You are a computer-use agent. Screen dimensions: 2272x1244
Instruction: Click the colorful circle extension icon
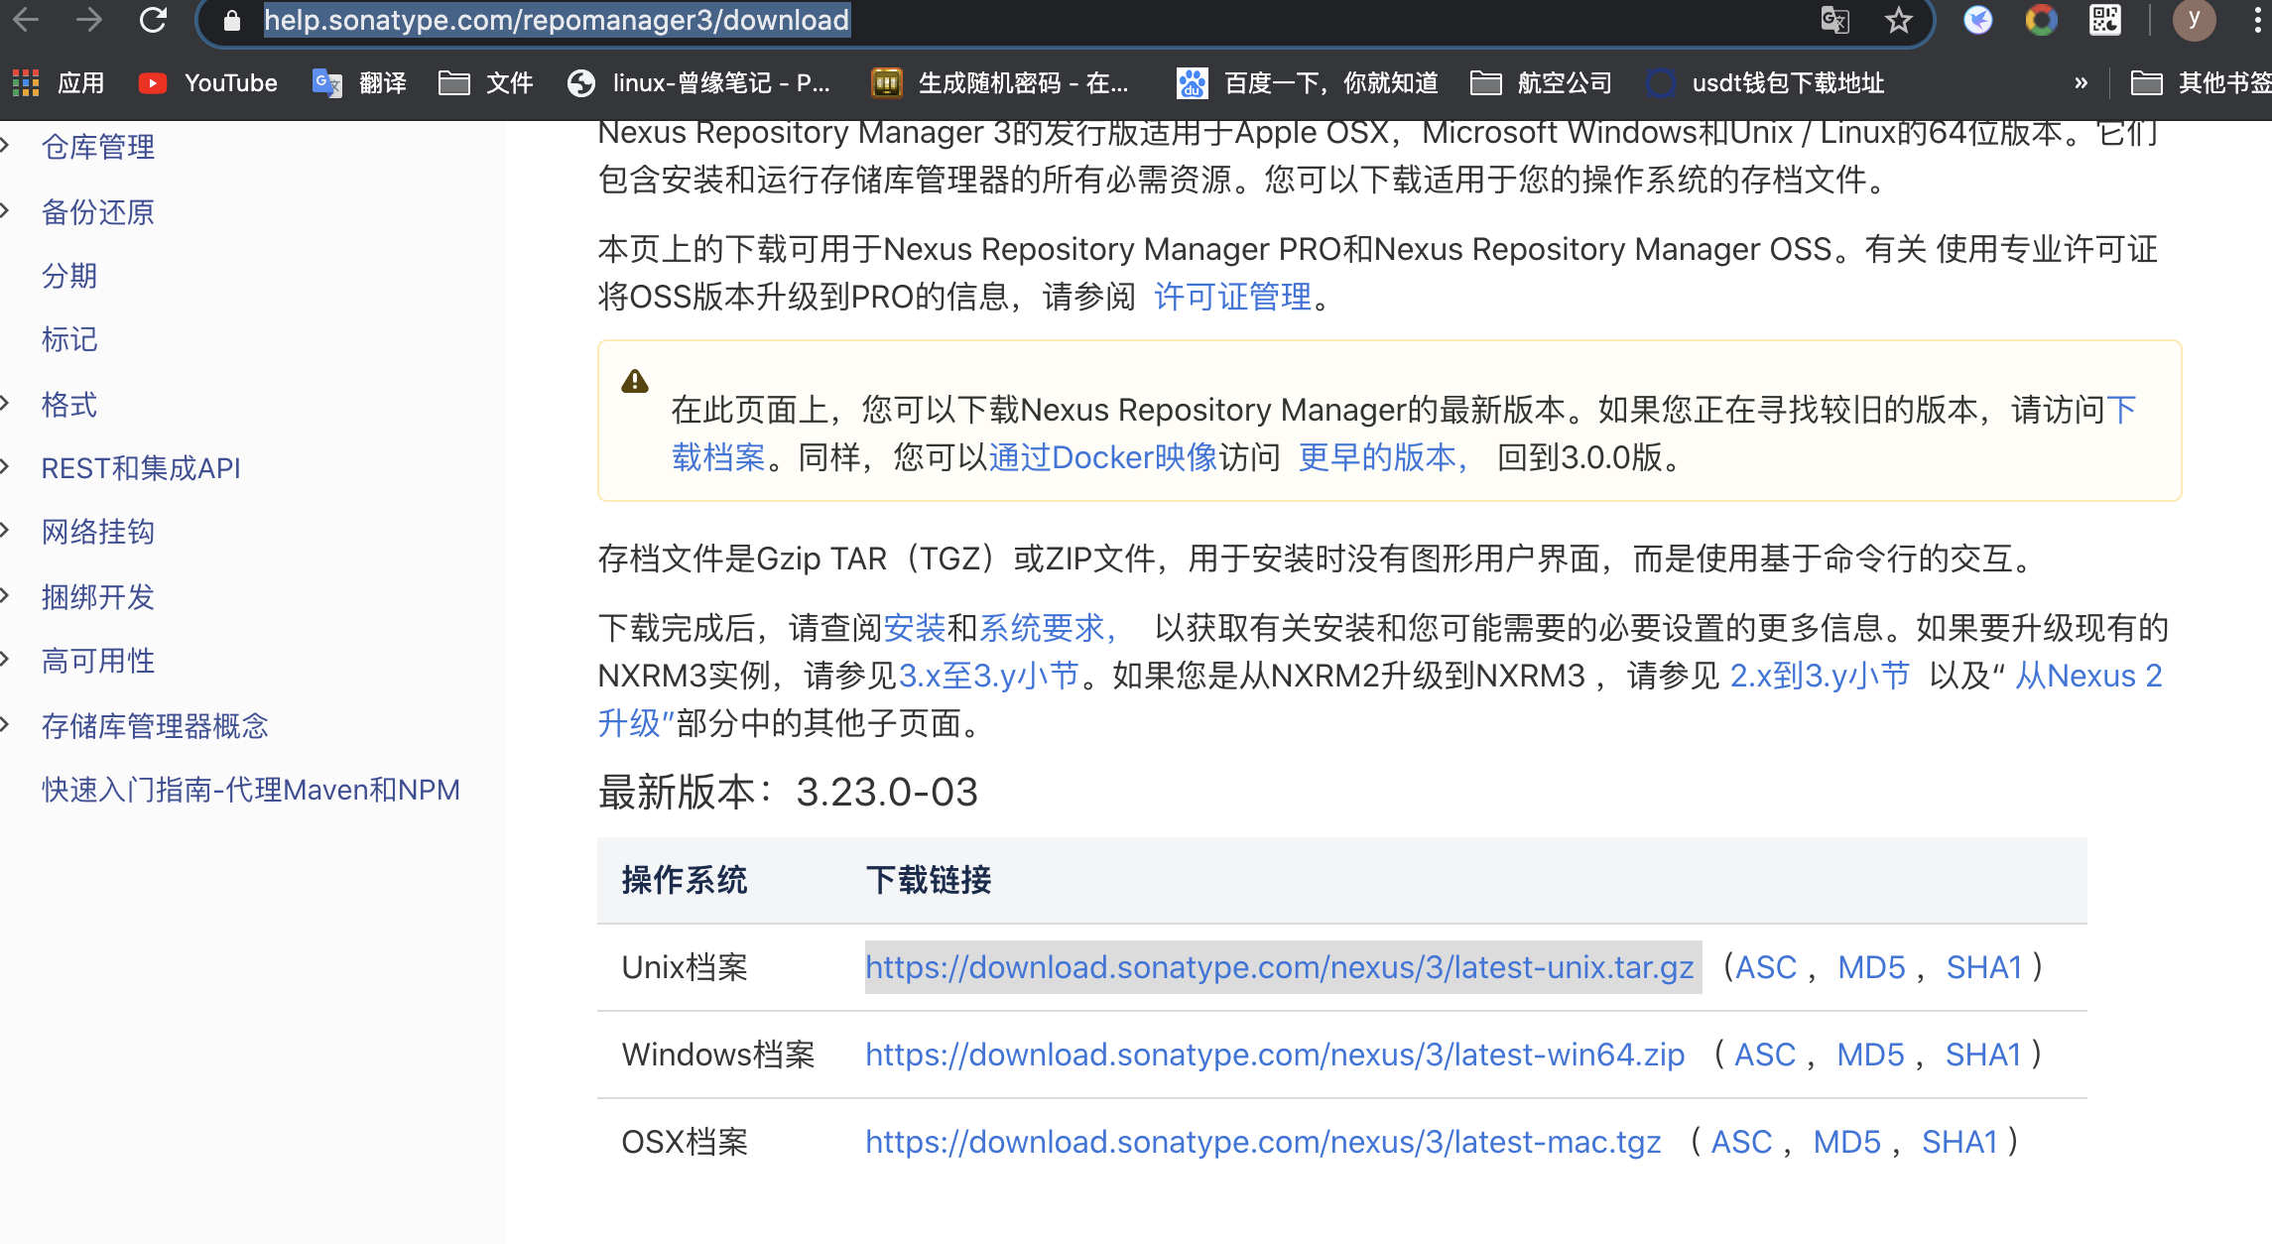[x=2042, y=20]
